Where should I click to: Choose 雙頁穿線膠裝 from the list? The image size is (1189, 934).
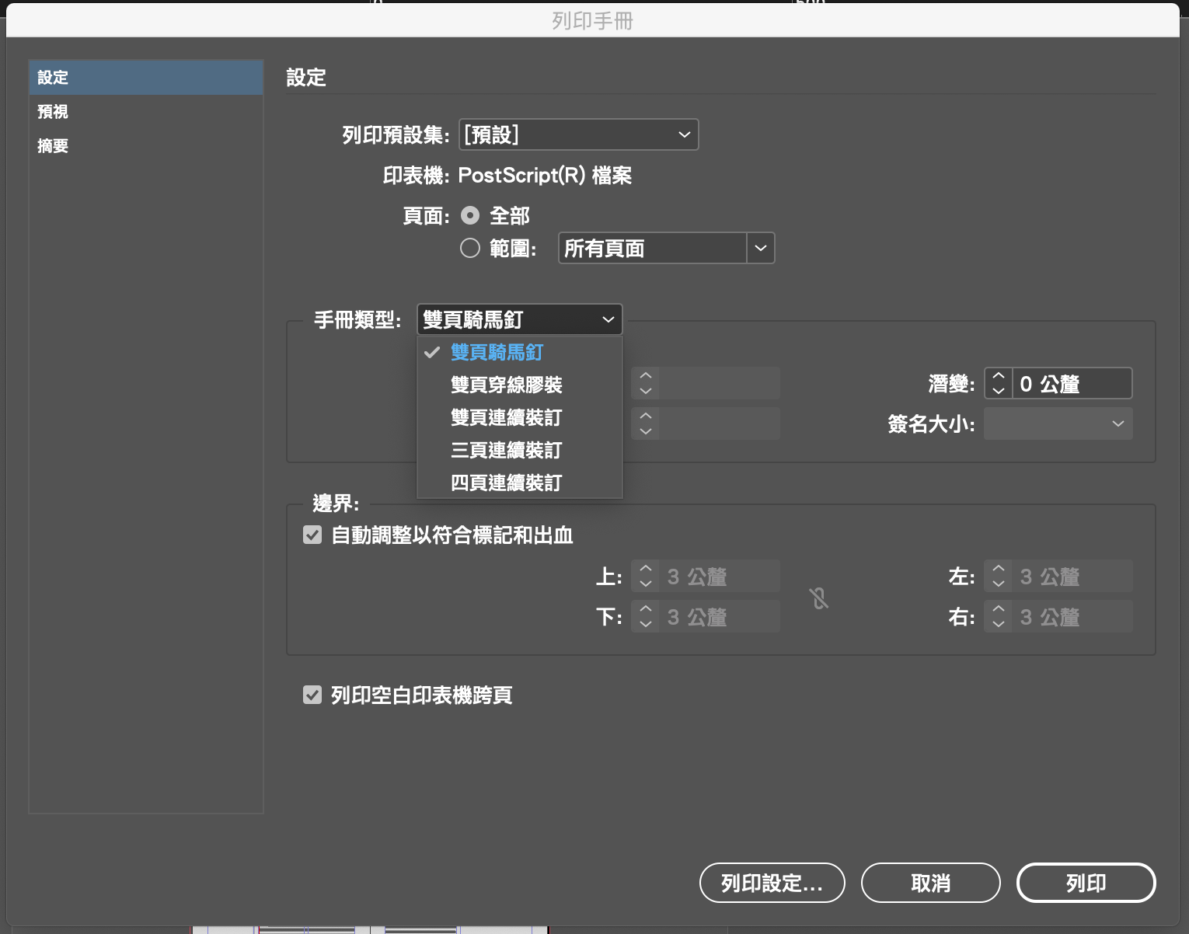pos(506,385)
